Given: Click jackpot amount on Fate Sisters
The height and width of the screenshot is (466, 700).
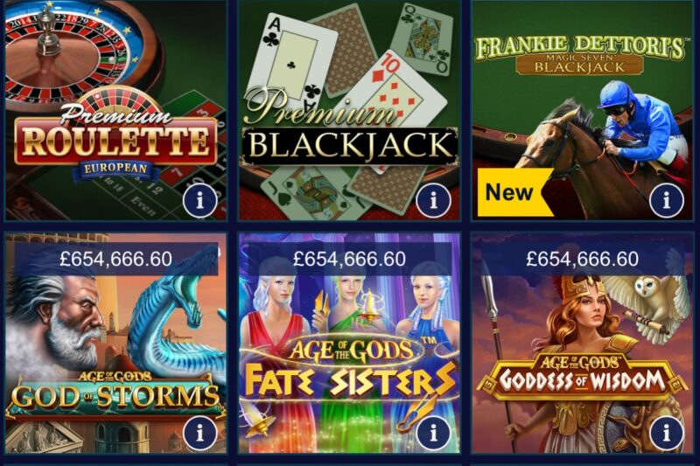Looking at the screenshot, I should pyautogui.click(x=349, y=259).
